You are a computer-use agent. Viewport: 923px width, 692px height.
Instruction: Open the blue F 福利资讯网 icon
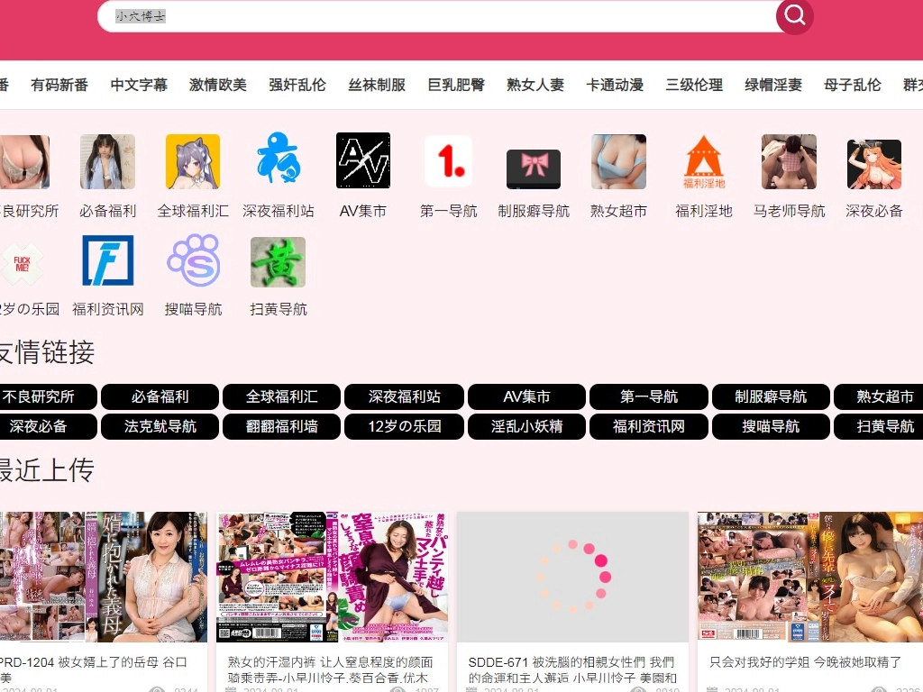[x=108, y=261]
